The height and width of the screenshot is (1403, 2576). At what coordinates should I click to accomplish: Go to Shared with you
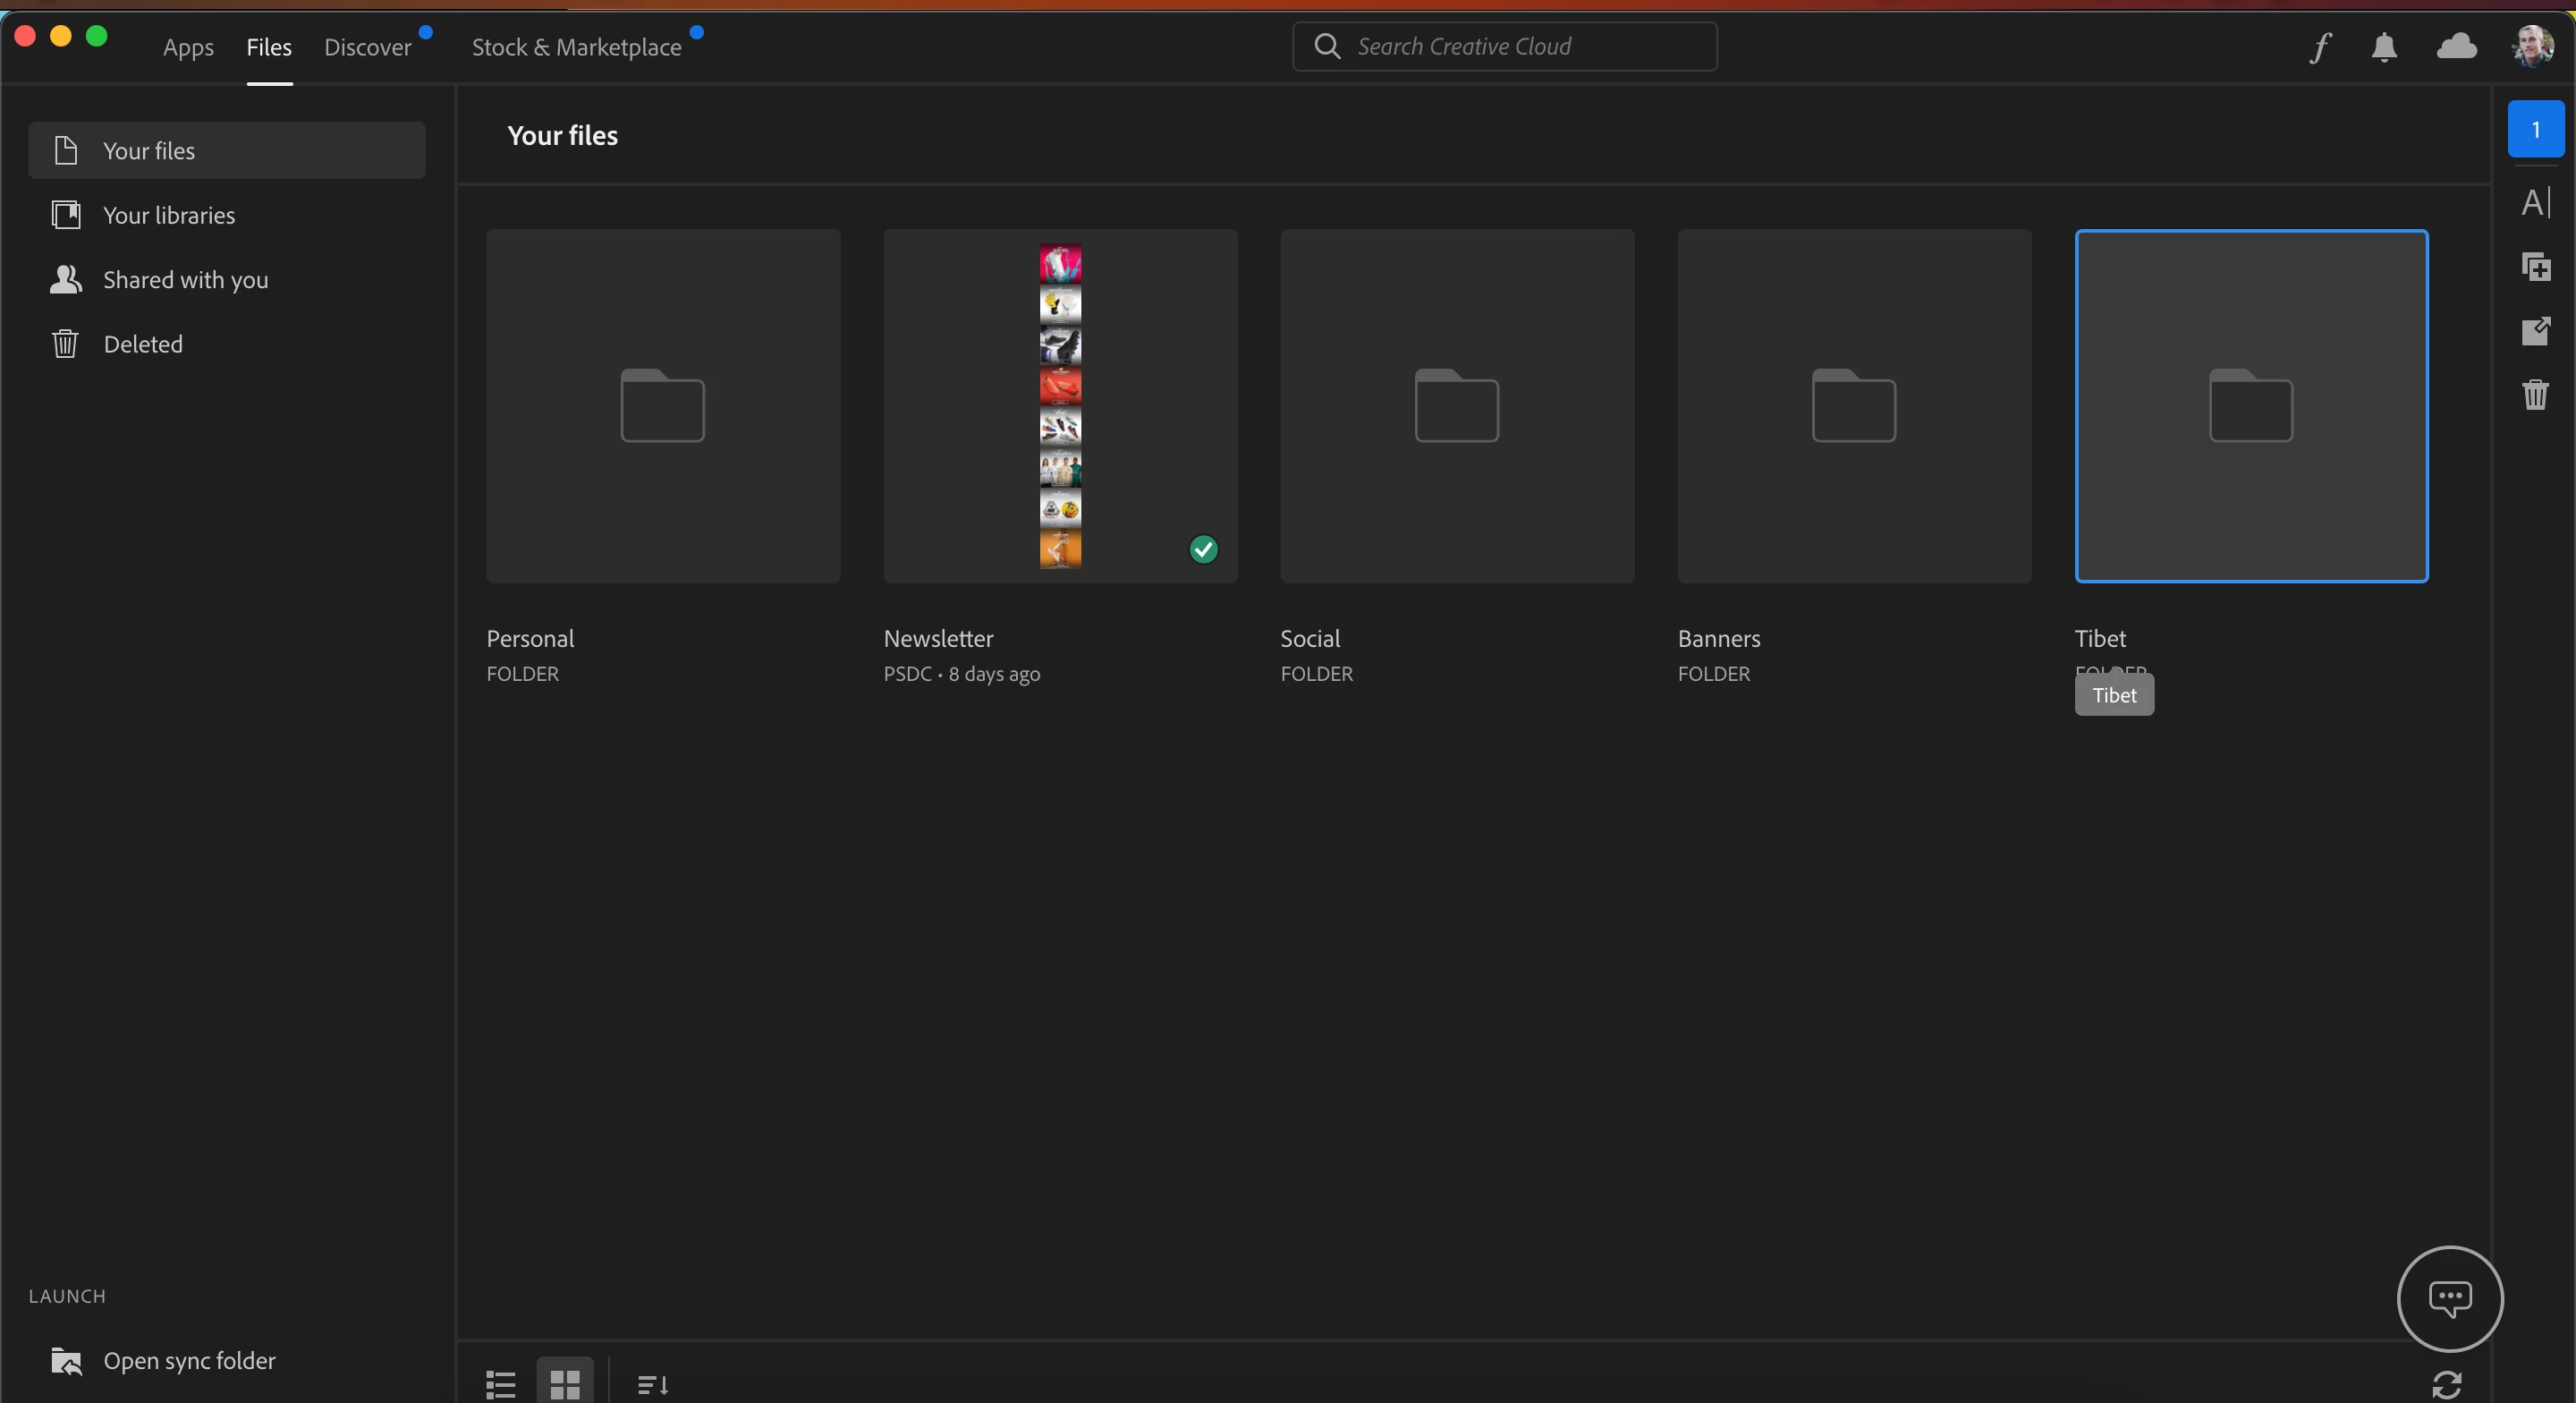tap(185, 280)
